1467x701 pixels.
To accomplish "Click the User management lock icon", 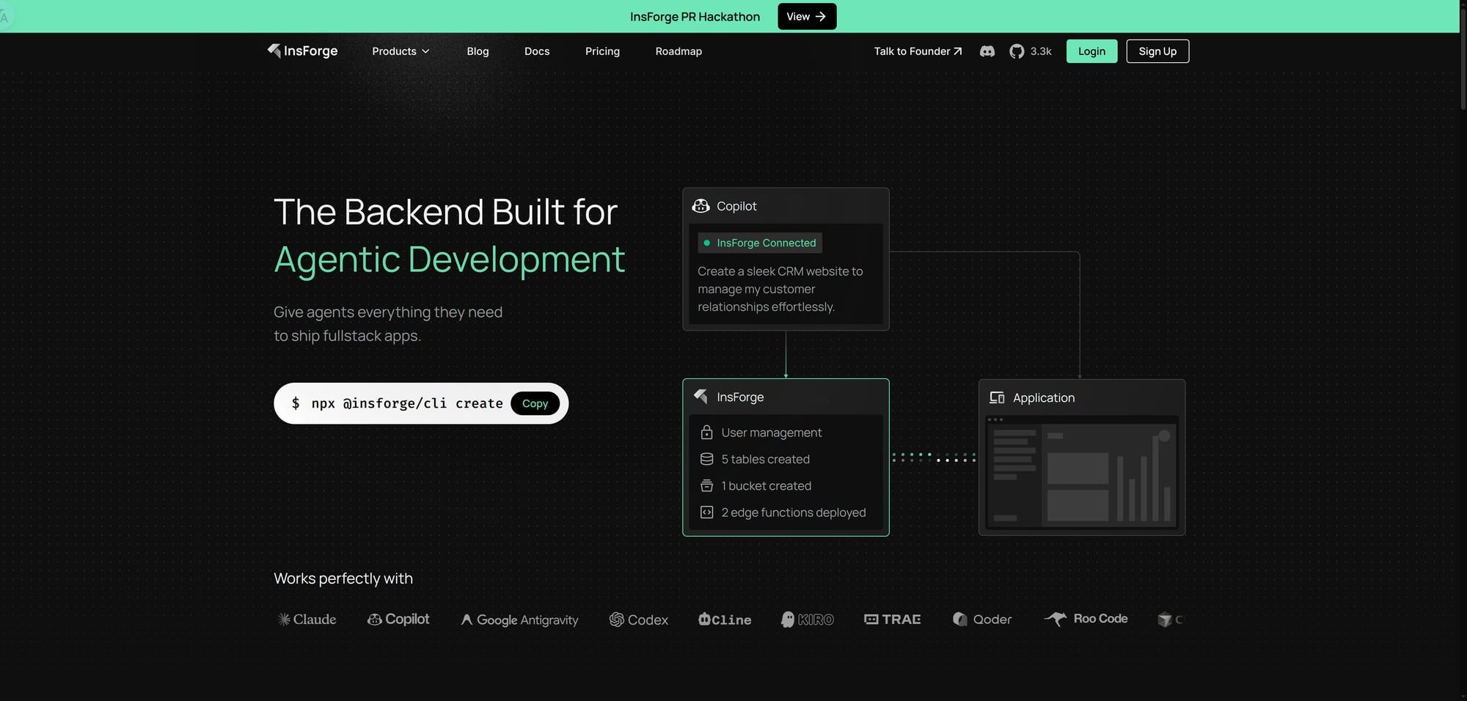I will click(x=706, y=433).
